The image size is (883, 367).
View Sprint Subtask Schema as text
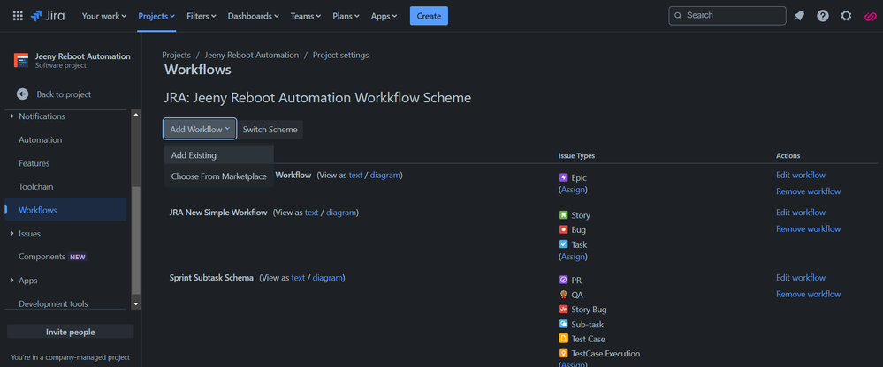(298, 278)
